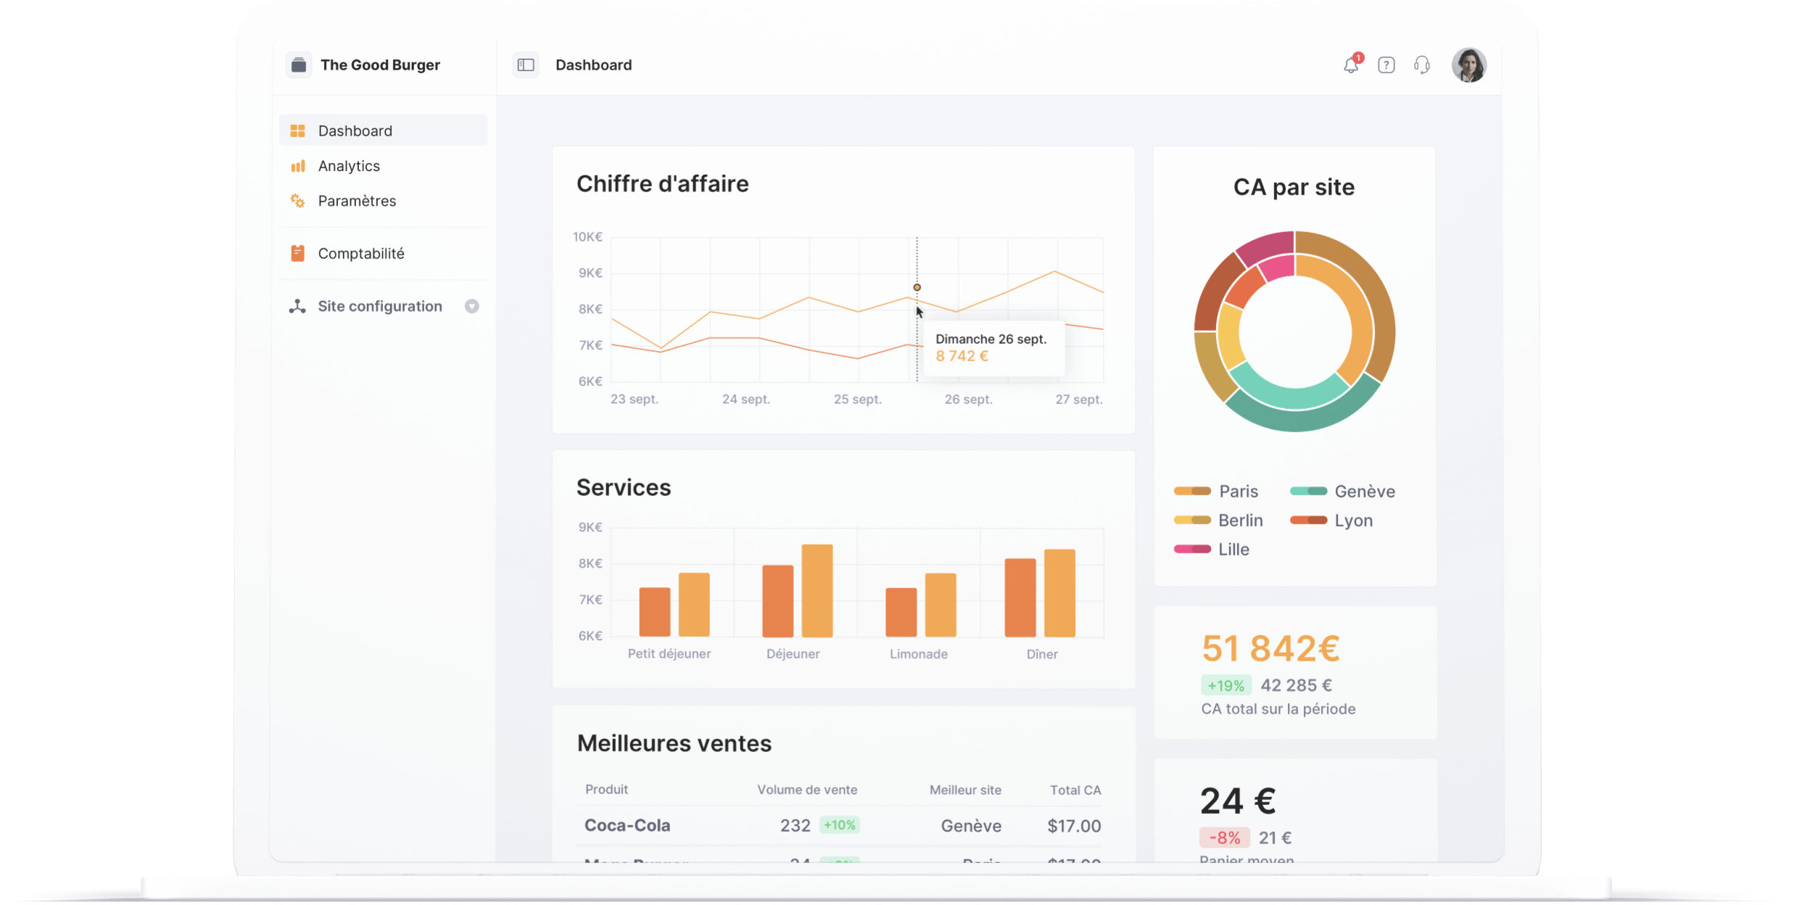Toggle the Genève legend entry
The height and width of the screenshot is (905, 1794).
(x=1364, y=491)
